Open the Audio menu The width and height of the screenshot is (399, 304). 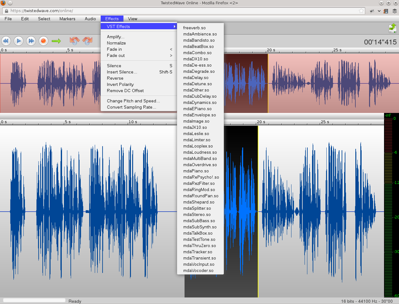pos(90,19)
